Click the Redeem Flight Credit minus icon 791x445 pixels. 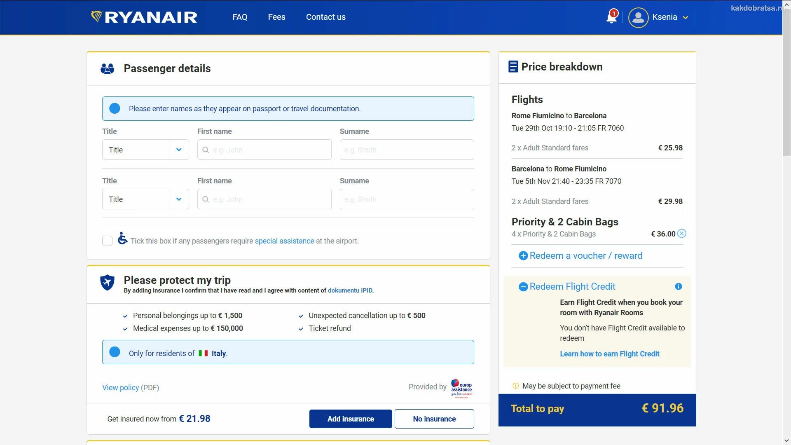pyautogui.click(x=523, y=286)
